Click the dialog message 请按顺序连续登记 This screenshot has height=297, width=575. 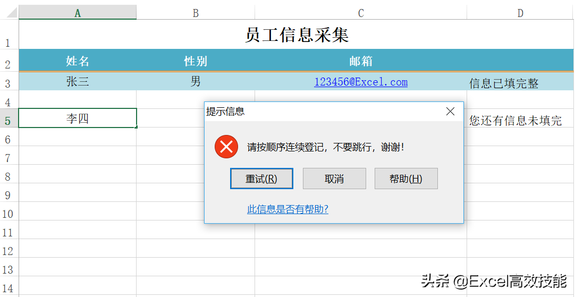286,147
